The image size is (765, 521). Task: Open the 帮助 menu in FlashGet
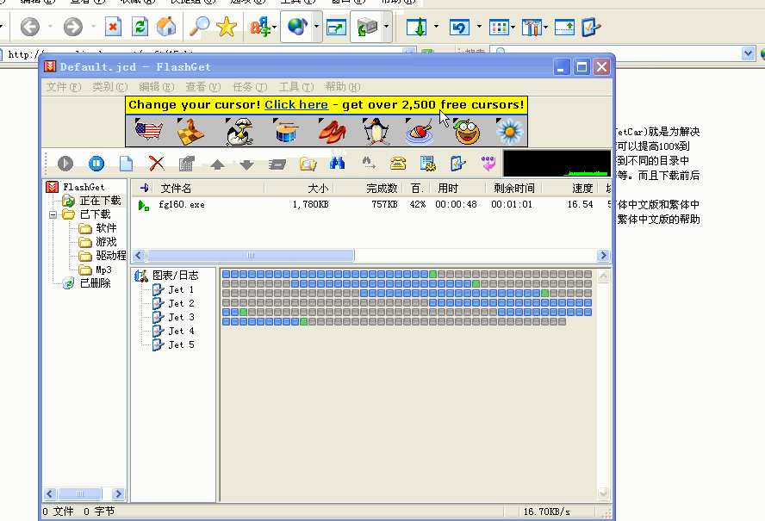point(343,87)
